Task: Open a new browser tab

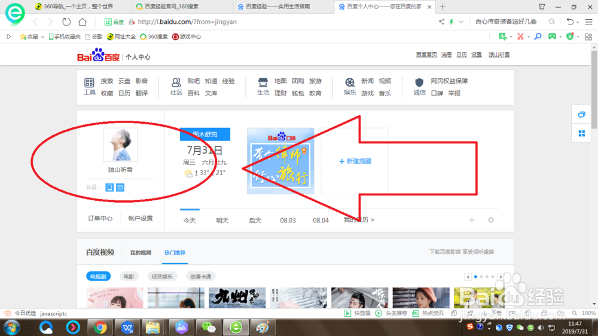Action: coord(443,7)
